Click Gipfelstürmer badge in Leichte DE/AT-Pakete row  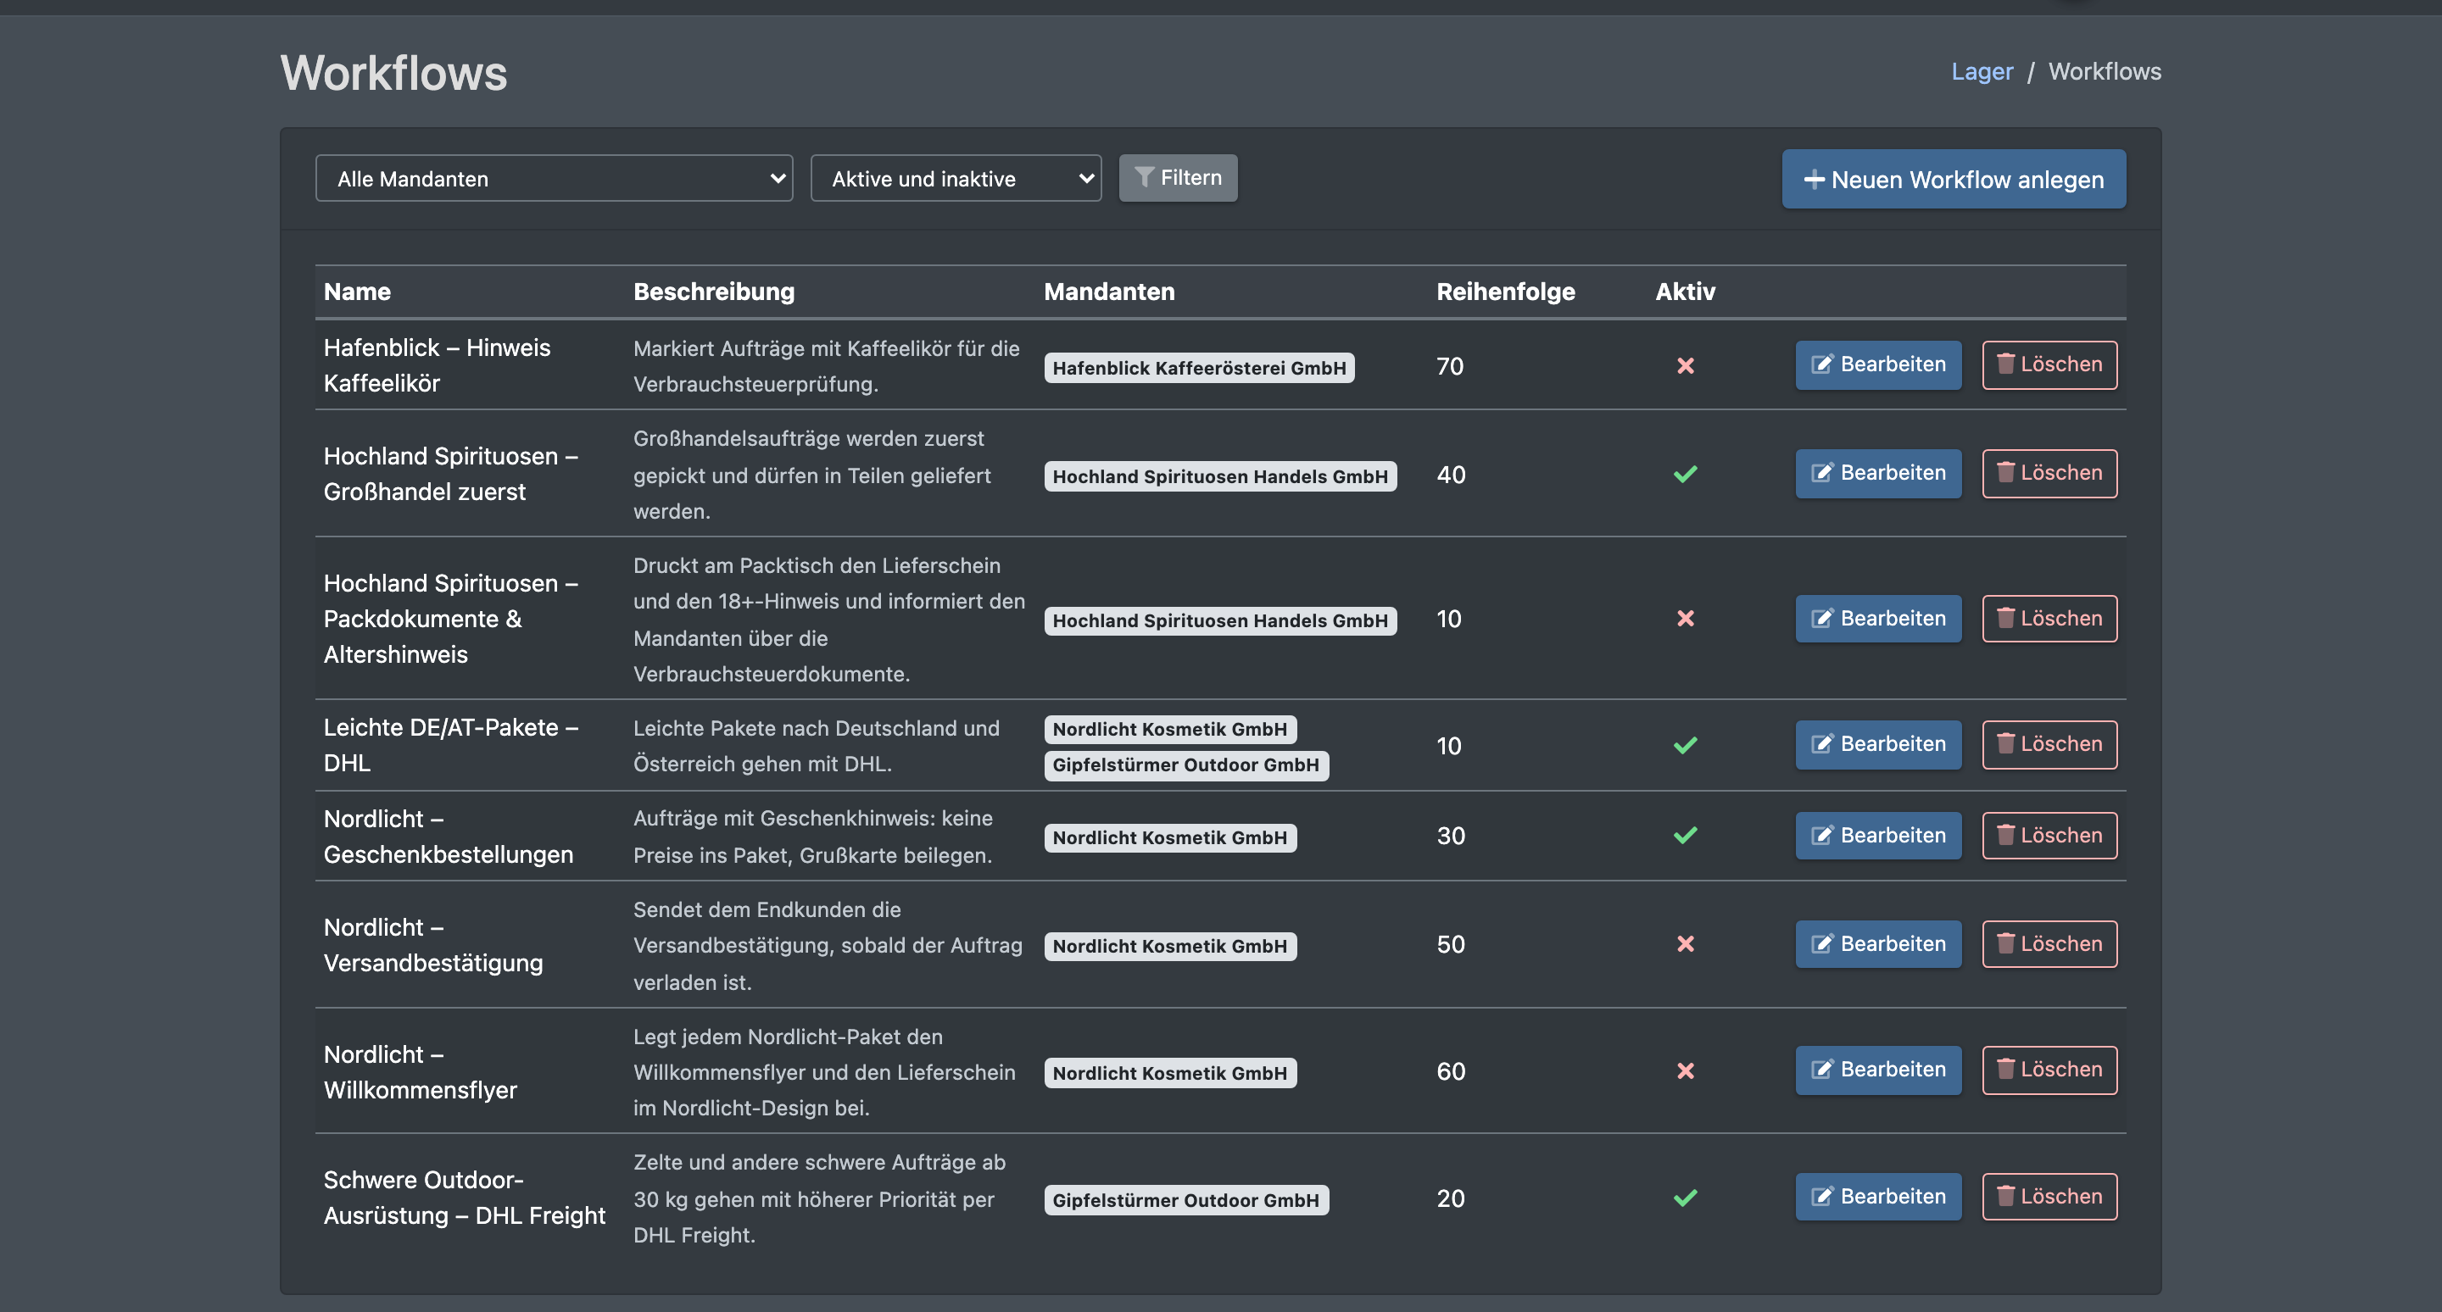pos(1185,764)
